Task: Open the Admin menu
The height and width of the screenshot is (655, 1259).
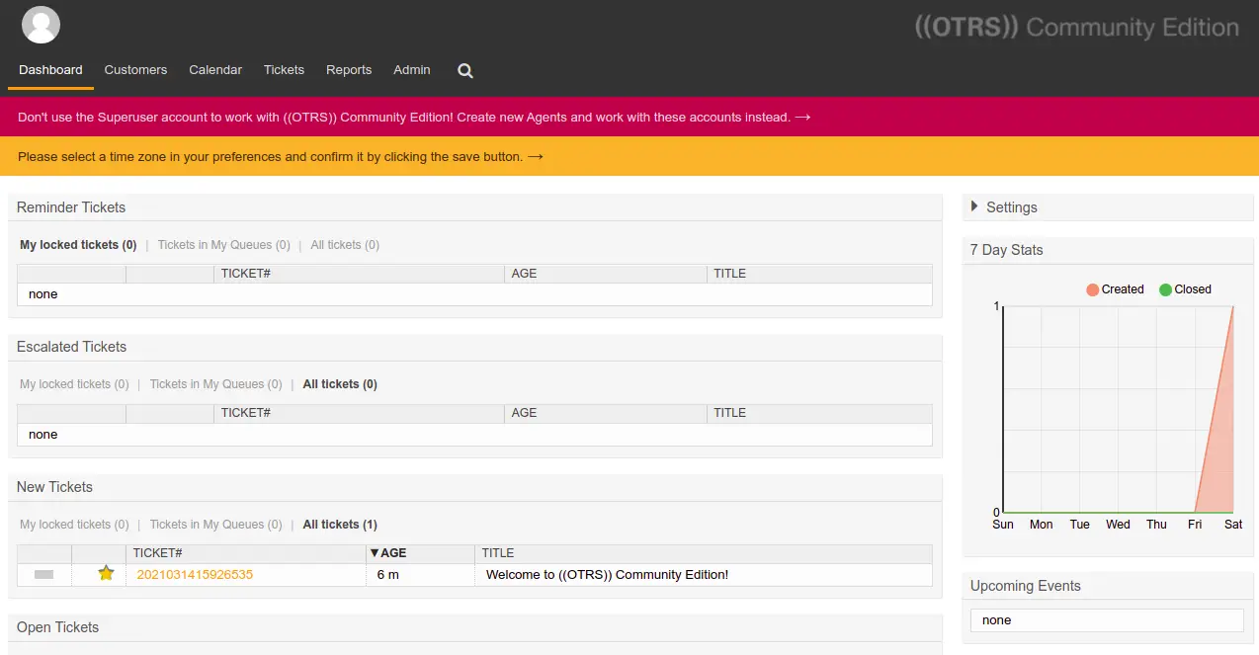Action: [x=412, y=70]
